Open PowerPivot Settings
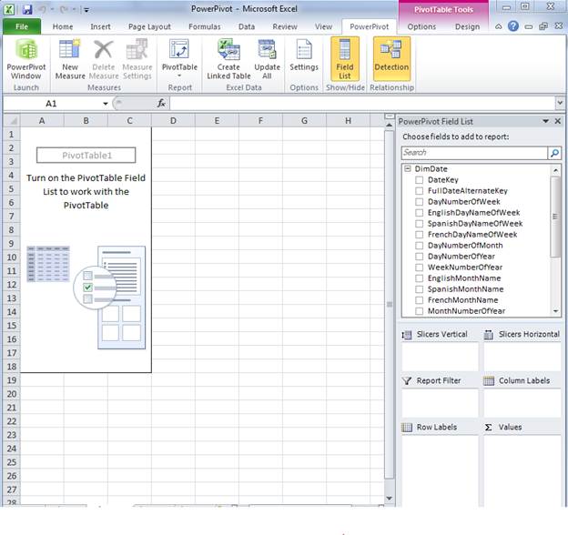 click(304, 56)
